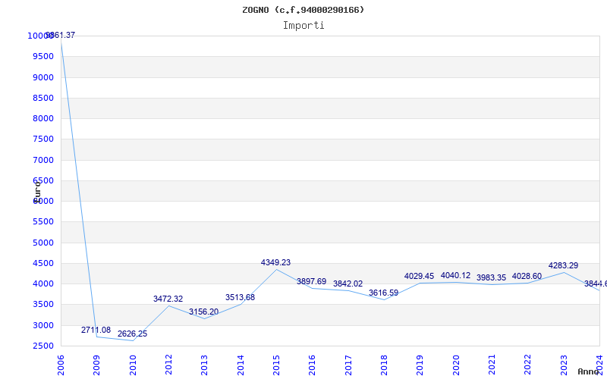Click the 3983.35 data label
Screen dimensions: 607x379
pos(491,277)
